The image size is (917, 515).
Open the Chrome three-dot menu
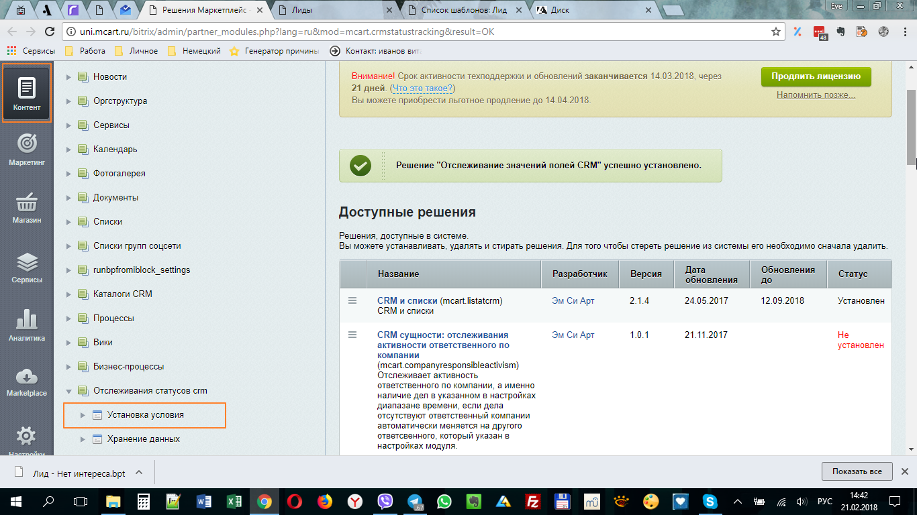click(906, 32)
